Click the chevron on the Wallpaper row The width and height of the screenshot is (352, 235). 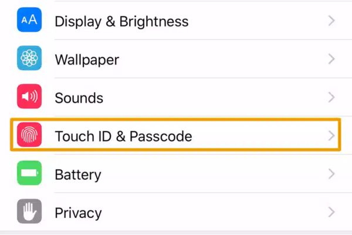click(x=331, y=59)
